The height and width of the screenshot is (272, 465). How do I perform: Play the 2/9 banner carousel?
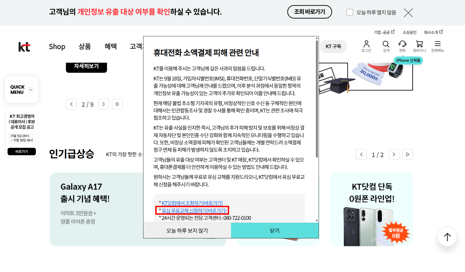[x=117, y=104]
